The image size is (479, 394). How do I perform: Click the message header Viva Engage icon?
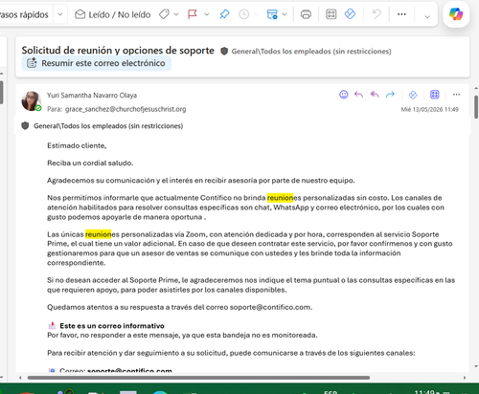pyautogui.click(x=413, y=95)
